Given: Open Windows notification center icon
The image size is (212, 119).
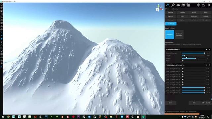Looking at the screenshot, I should click(x=208, y=117).
